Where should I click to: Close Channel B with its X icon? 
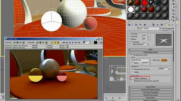(x=43, y=42)
